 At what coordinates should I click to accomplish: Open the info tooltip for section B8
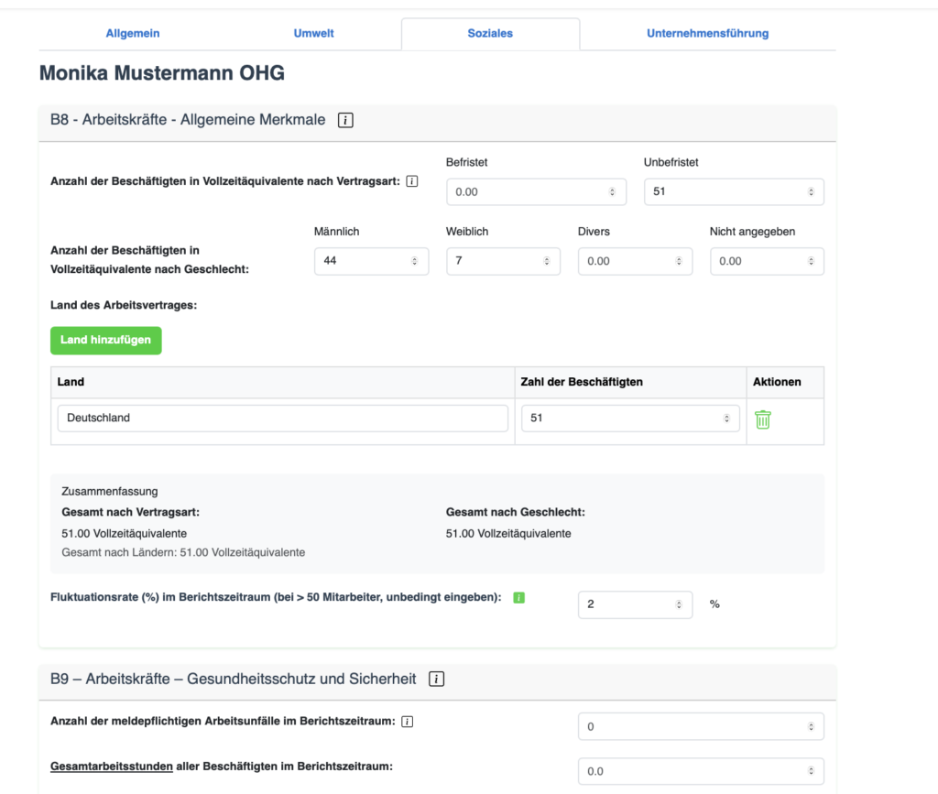click(x=344, y=120)
